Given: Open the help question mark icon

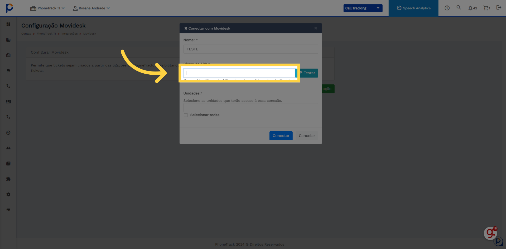Looking at the screenshot, I should pyautogui.click(x=447, y=8).
